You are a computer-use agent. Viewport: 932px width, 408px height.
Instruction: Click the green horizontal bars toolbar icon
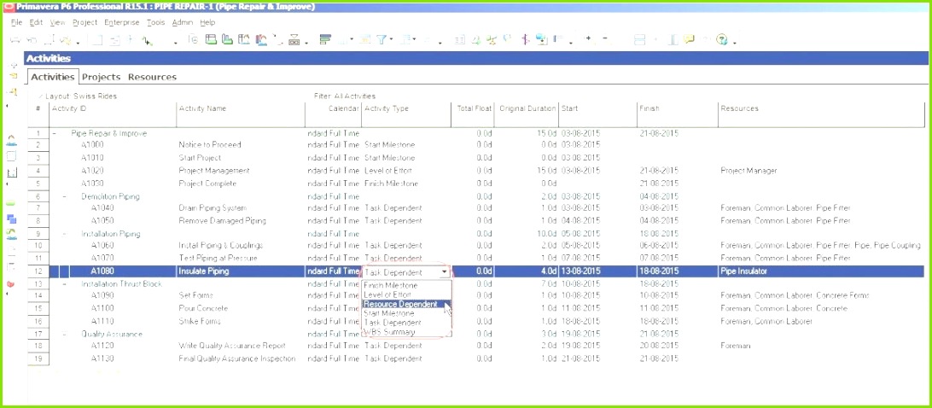(x=325, y=39)
